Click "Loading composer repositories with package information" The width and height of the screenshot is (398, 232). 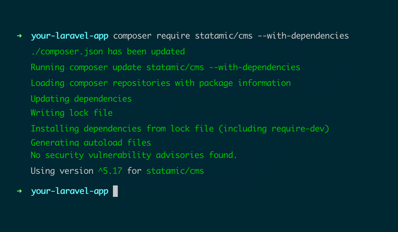pyautogui.click(x=161, y=83)
